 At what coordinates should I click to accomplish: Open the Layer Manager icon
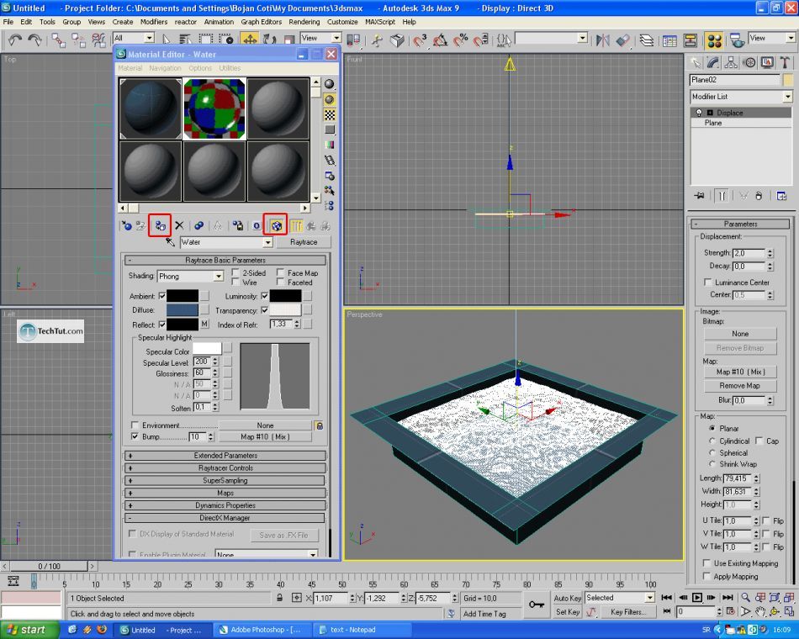coord(647,40)
